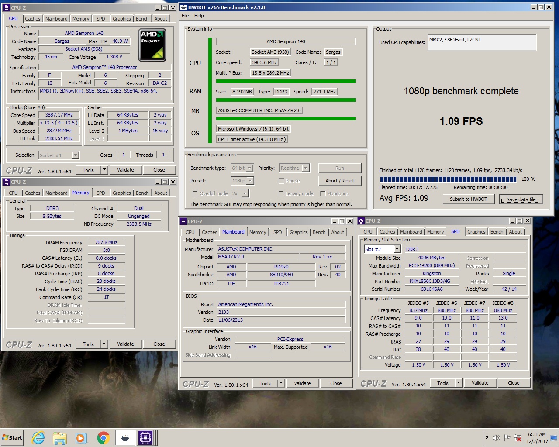Click title bar icon of CPU-Z CPU window

pyautogui.click(x=7, y=8)
